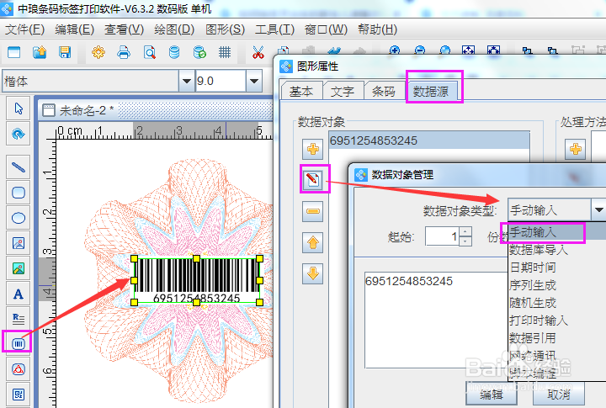Increase the 起始 value stepper

click(x=465, y=231)
